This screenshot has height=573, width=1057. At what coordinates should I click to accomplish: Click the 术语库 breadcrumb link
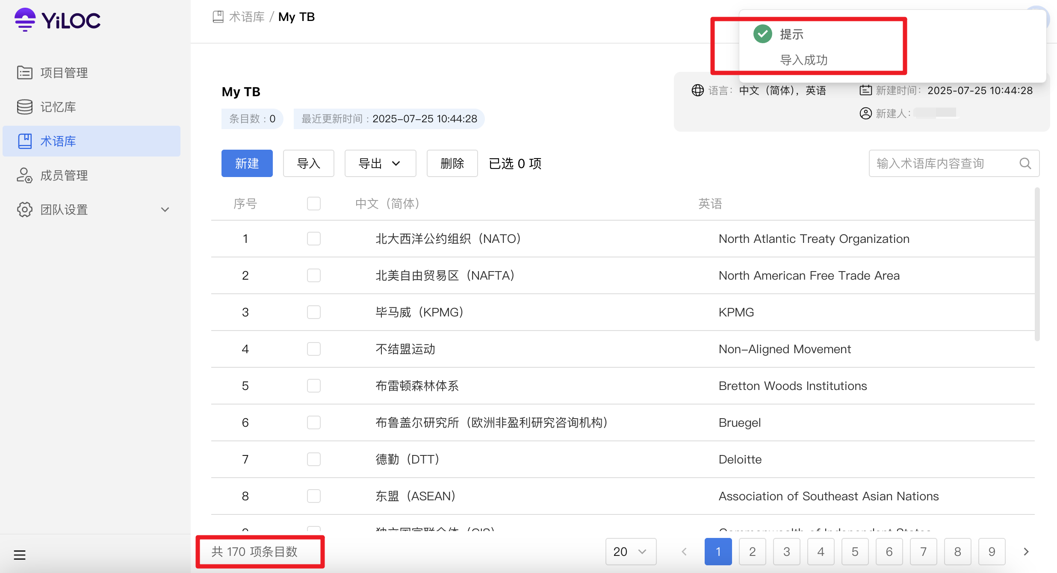(x=247, y=17)
